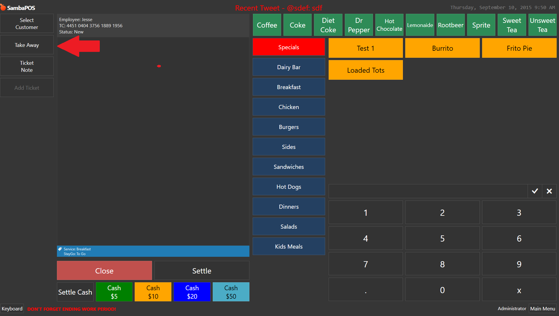Tap the blue Cash $20 button

(192, 292)
